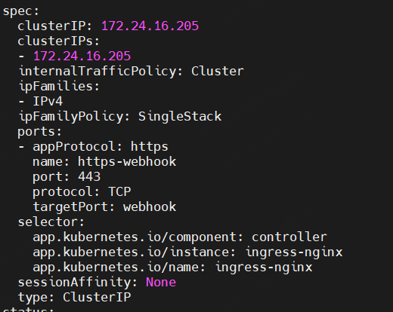This screenshot has width=393, height=312.
Task: Click the port number 443
Action: pyautogui.click(x=89, y=176)
